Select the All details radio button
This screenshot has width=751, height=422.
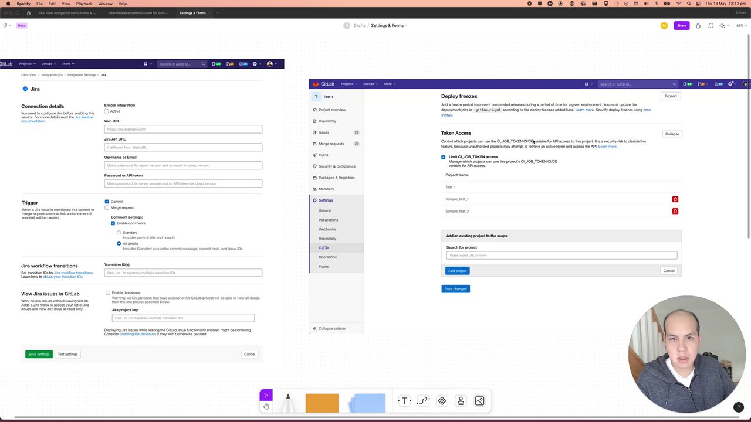tap(119, 244)
